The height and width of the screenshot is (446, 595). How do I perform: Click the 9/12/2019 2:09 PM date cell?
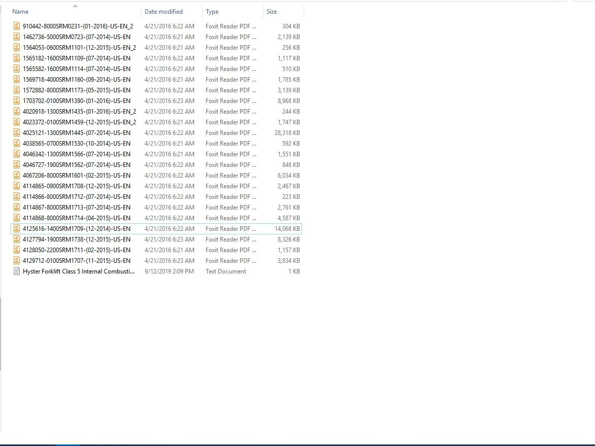169,271
